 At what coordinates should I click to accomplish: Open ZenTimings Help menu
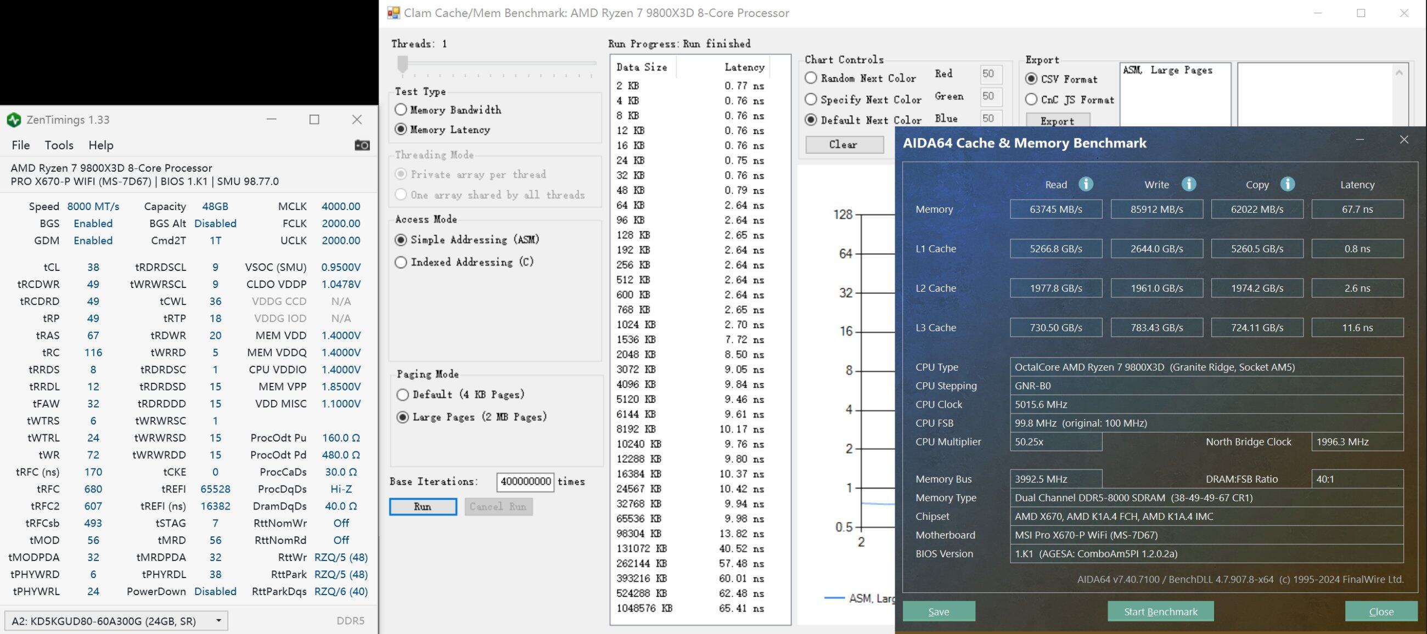coord(101,145)
